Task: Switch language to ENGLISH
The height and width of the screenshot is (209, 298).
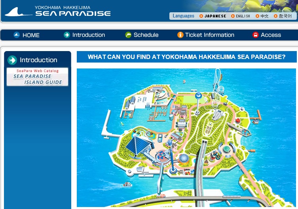Action: click(x=243, y=16)
